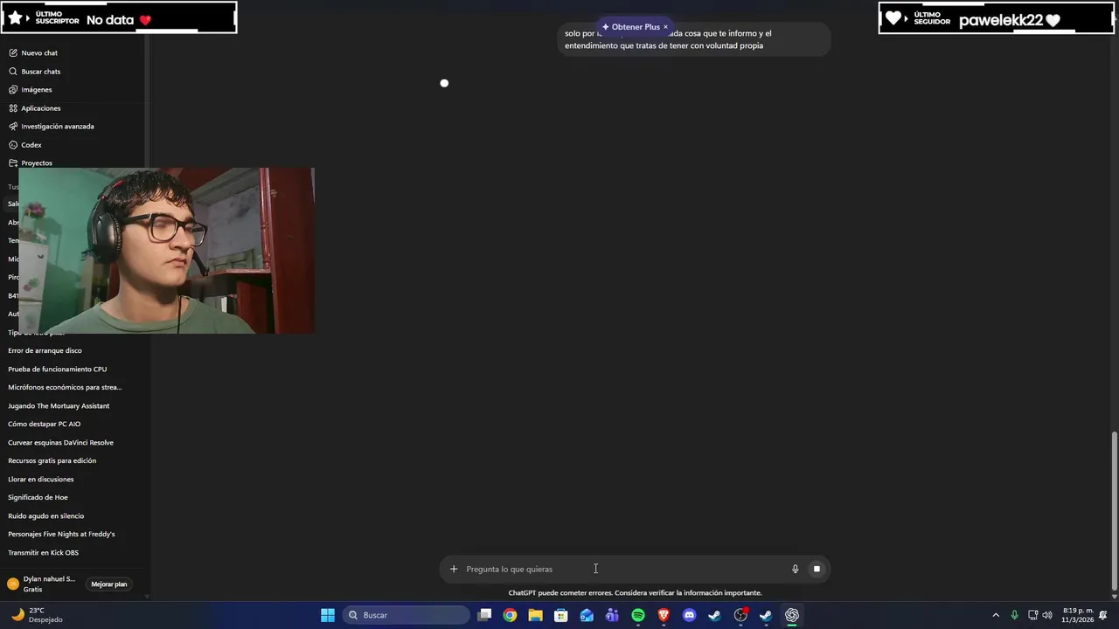The image size is (1119, 629).
Task: Open Codex in sidebar
Action: pos(31,145)
